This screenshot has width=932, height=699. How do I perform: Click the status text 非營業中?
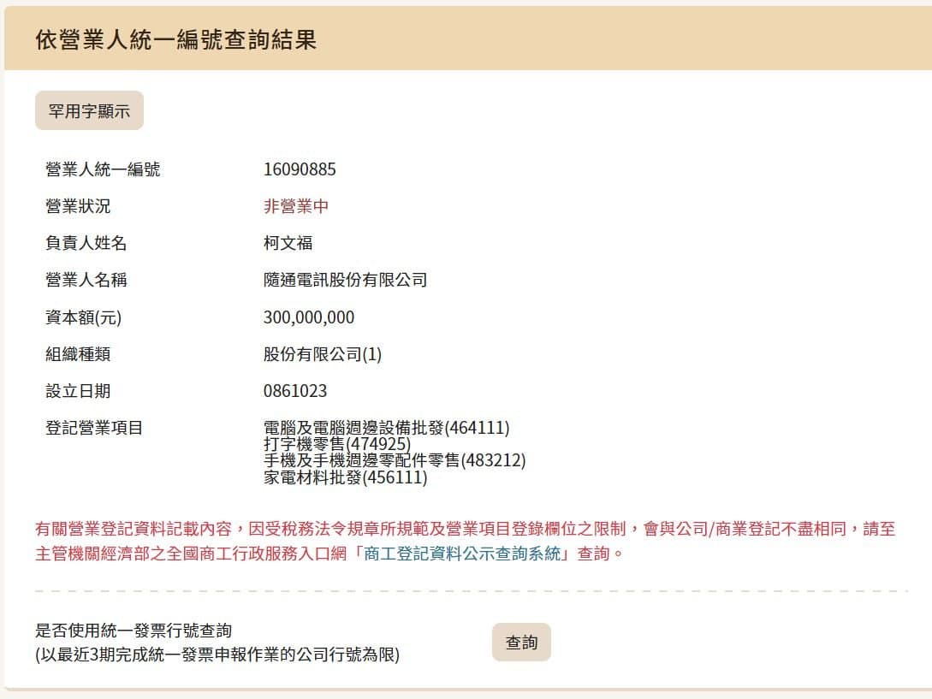point(296,206)
